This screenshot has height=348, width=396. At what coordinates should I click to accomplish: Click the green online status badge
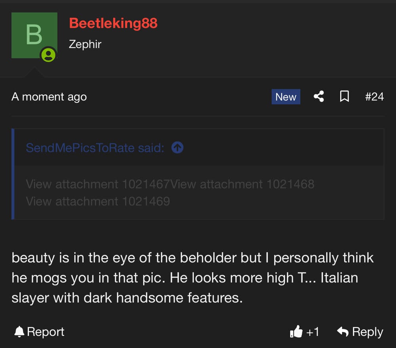coord(48,55)
